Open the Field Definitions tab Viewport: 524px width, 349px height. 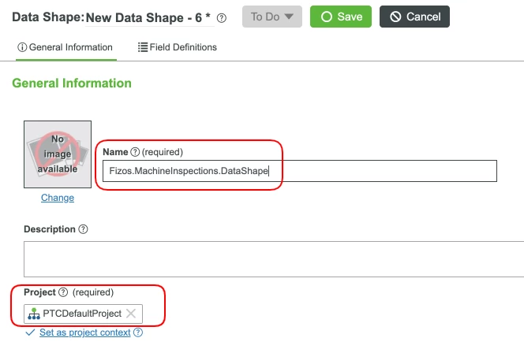click(177, 47)
